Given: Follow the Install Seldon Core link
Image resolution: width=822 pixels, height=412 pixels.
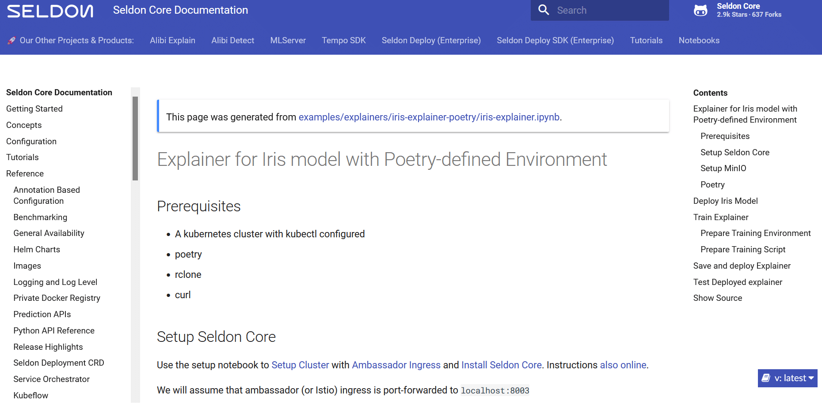Looking at the screenshot, I should (501, 365).
